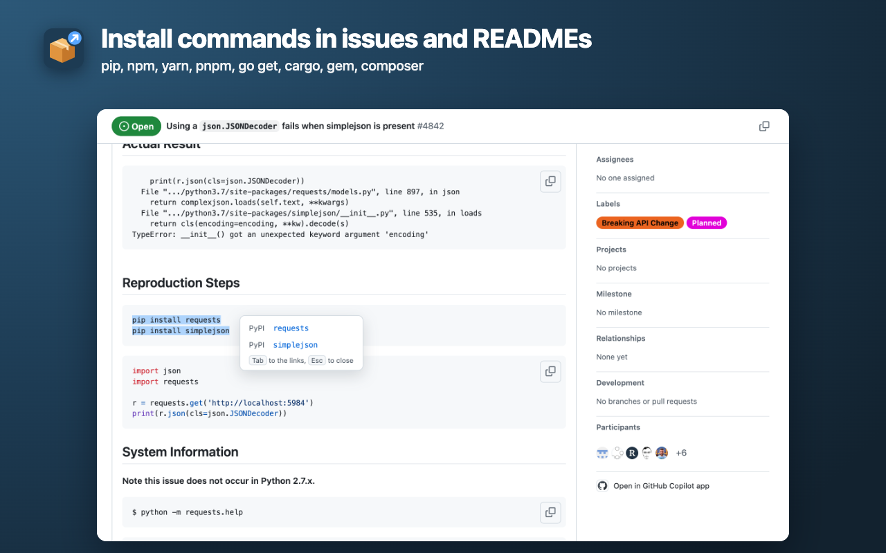
Task: Click the package box extension logo
Action: click(64, 48)
